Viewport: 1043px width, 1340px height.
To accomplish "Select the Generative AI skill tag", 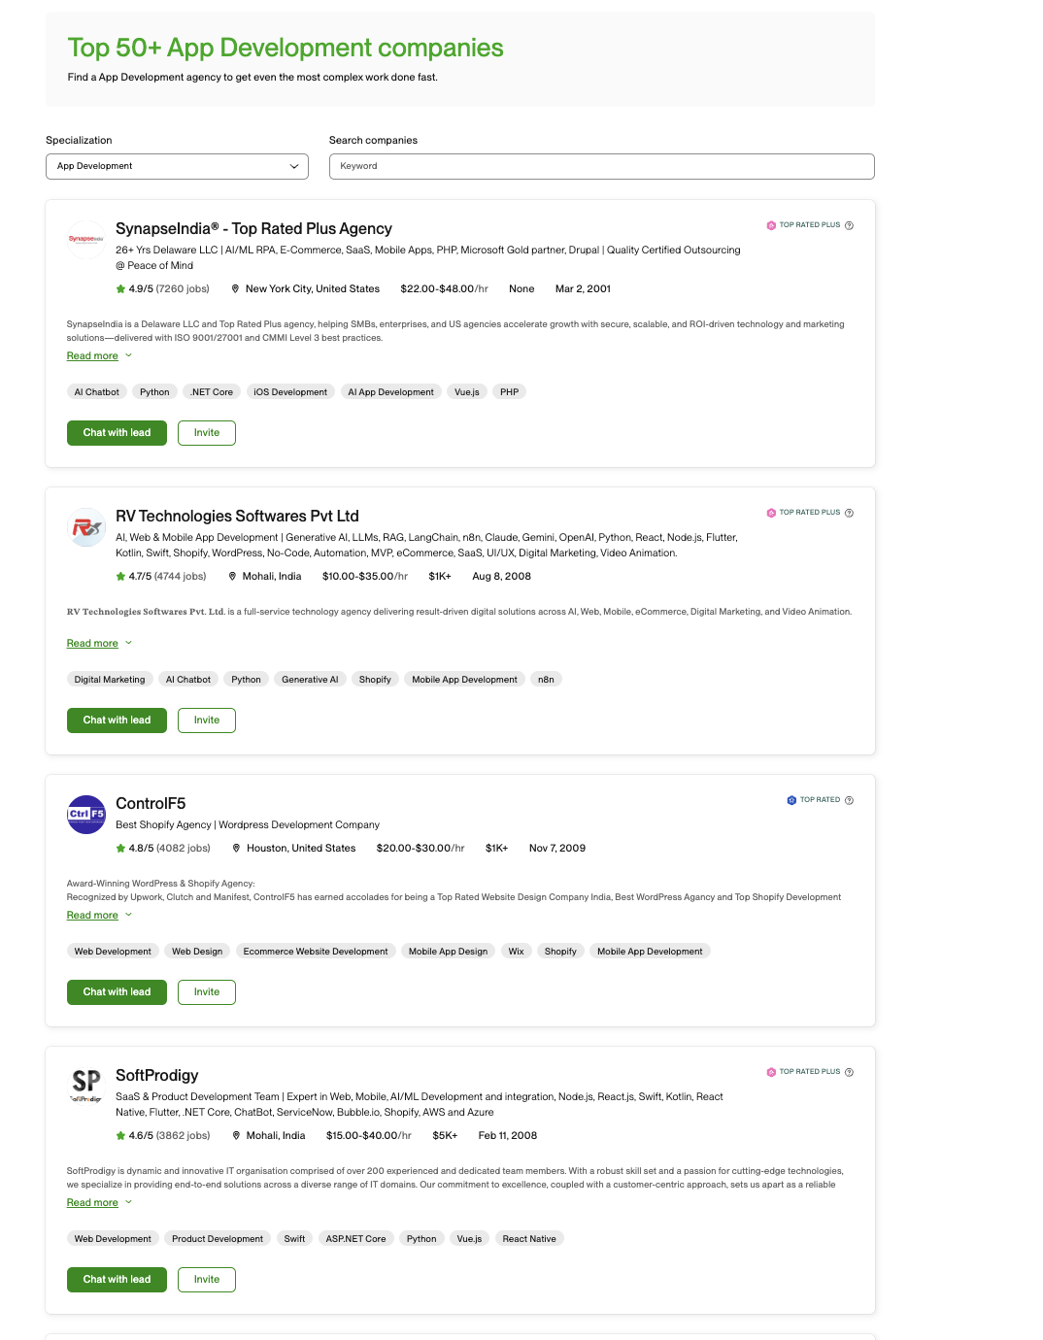I will point(310,680).
